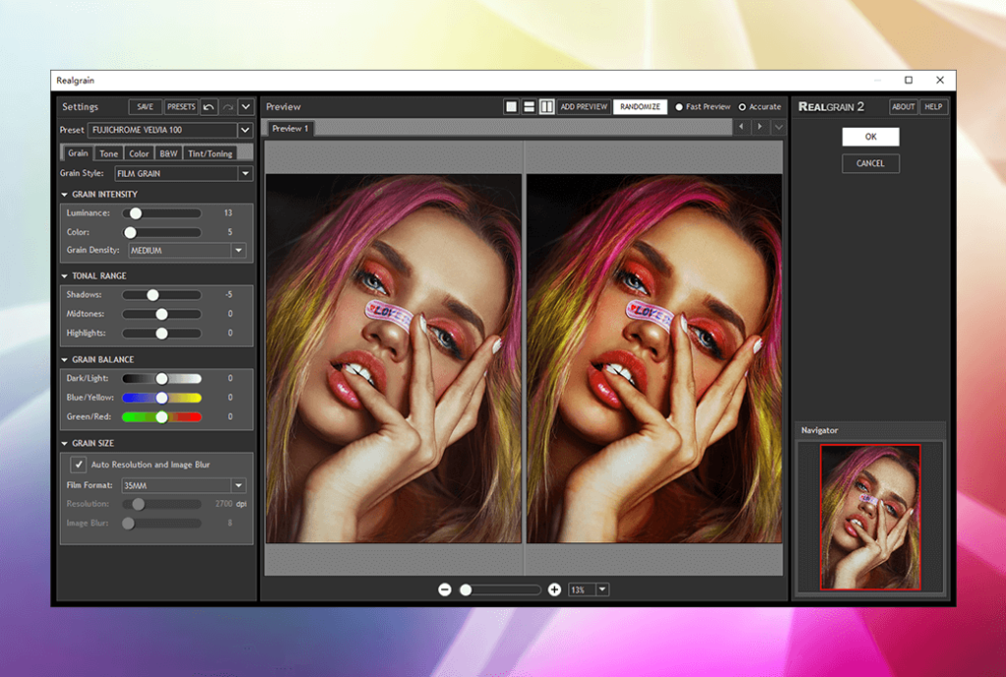
Task: Switch to the Color tab
Action: pos(139,154)
